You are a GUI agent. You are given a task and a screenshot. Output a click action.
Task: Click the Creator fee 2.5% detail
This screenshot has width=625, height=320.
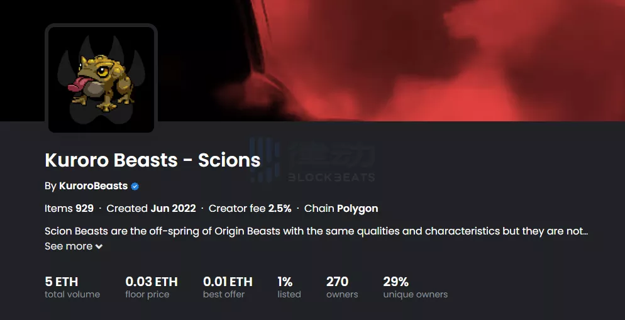pyautogui.click(x=250, y=208)
